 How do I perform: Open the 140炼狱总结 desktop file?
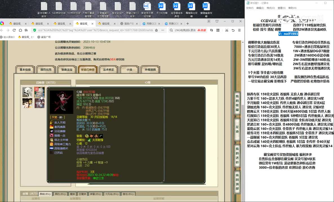(x=59, y=8)
